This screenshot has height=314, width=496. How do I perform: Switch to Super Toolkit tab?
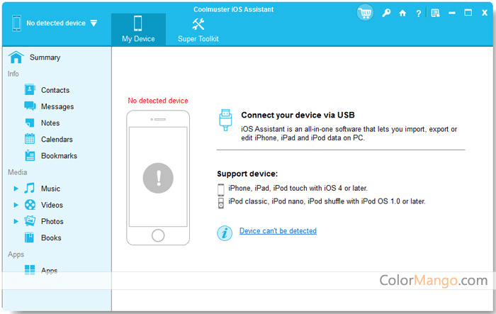point(198,30)
